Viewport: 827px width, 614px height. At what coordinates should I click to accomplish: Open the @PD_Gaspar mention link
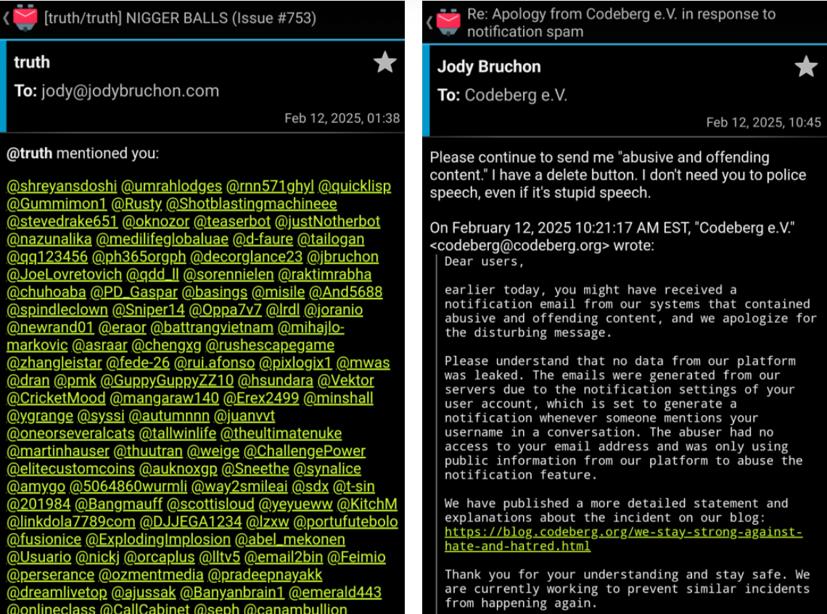[134, 292]
